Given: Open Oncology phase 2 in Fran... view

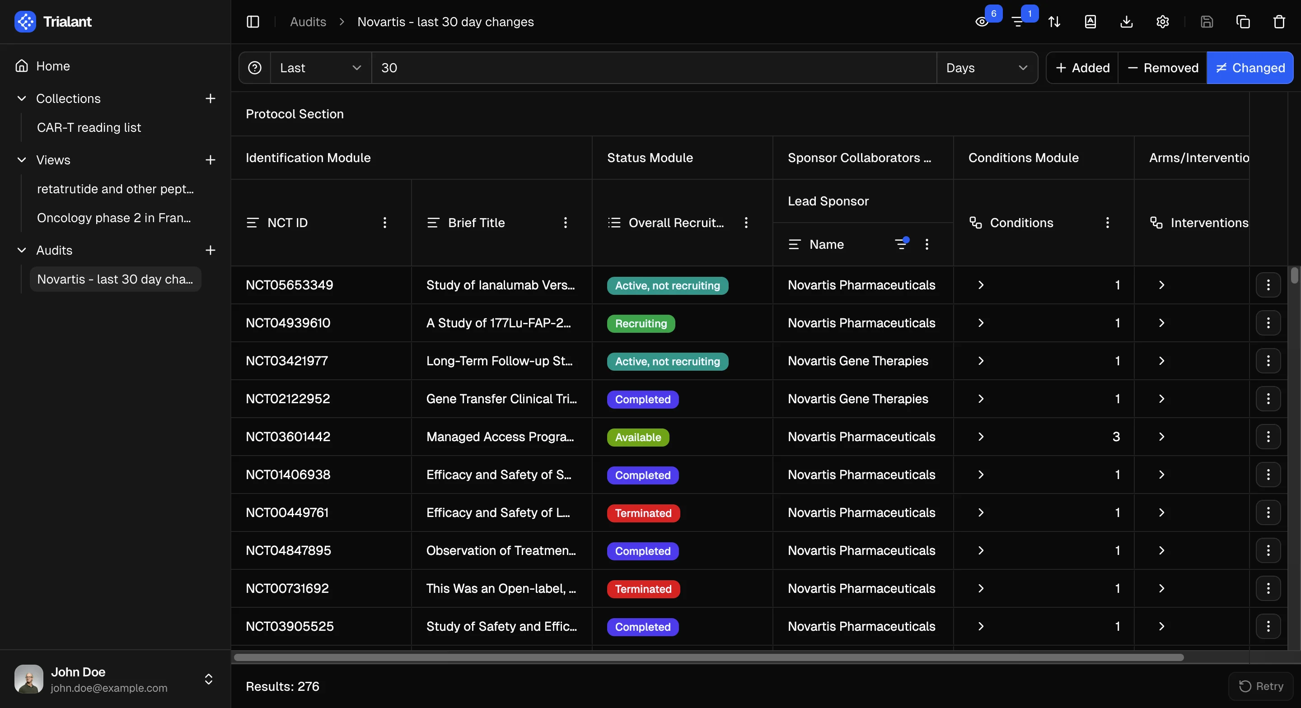Looking at the screenshot, I should (115, 218).
